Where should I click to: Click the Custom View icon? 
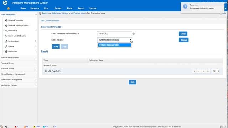6,41
